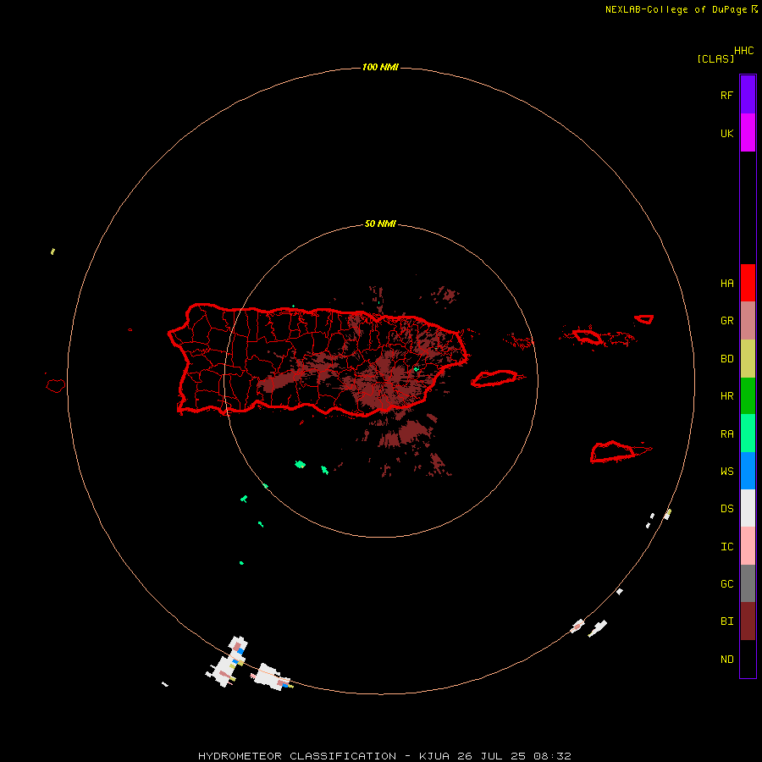Click the white DS legend swatch
Viewport: 762px width, 762px height.
tap(748, 508)
